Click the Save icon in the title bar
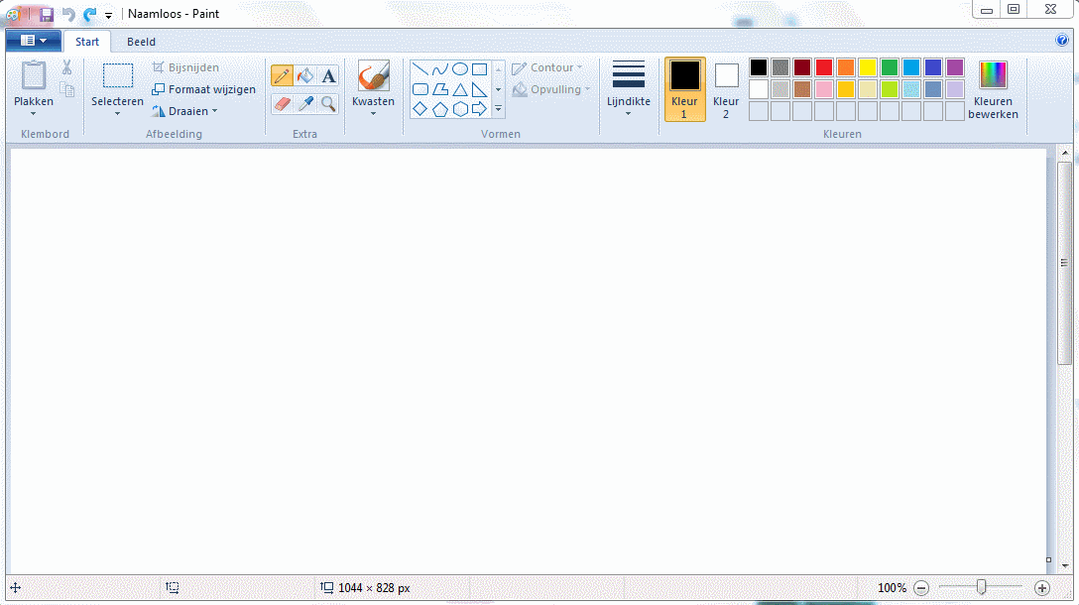 point(46,14)
